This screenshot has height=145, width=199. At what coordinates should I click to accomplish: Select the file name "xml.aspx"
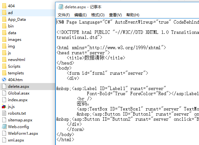(x=16, y=140)
